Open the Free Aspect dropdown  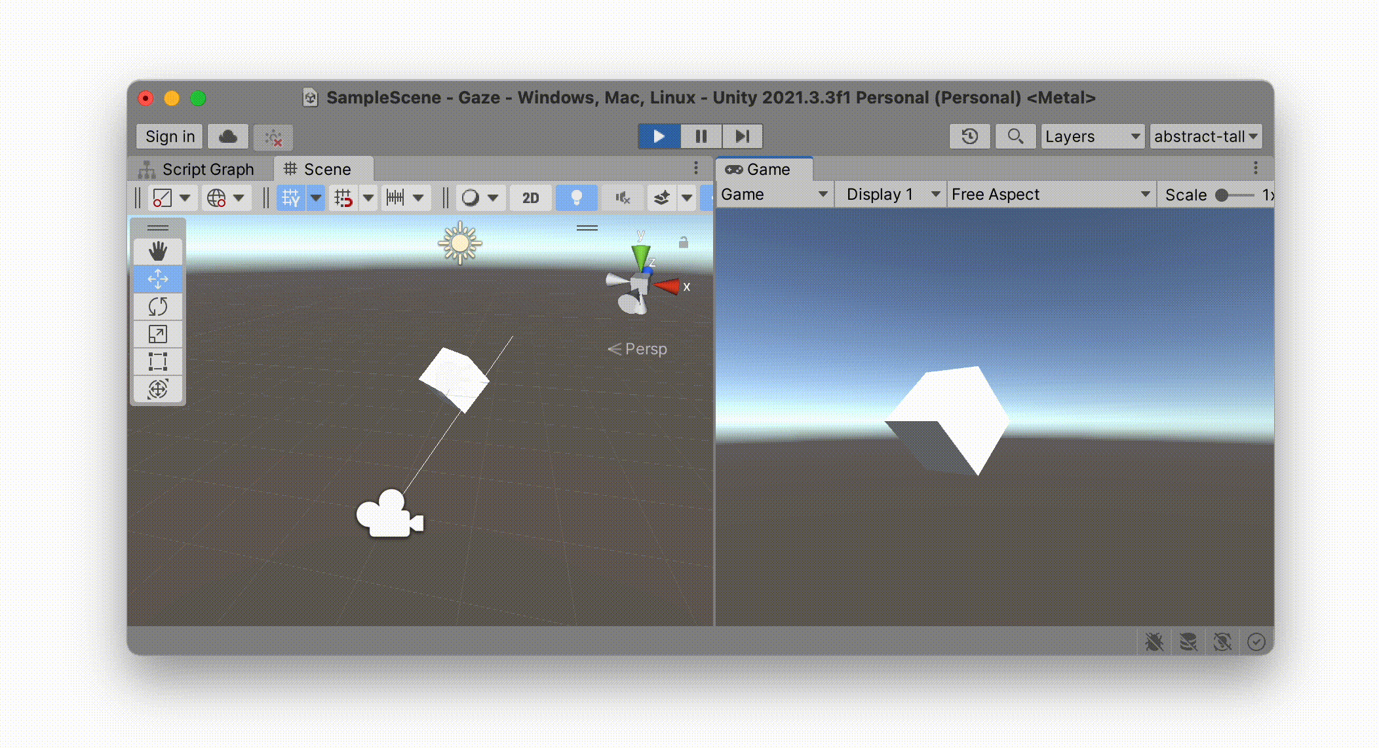click(x=1050, y=195)
